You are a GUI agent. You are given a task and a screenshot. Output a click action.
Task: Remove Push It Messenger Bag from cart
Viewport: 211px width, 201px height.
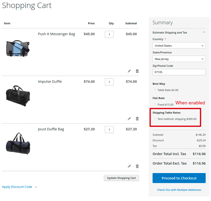tap(137, 71)
